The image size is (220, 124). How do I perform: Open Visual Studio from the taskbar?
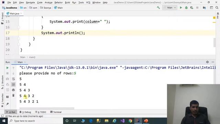pos(122,121)
